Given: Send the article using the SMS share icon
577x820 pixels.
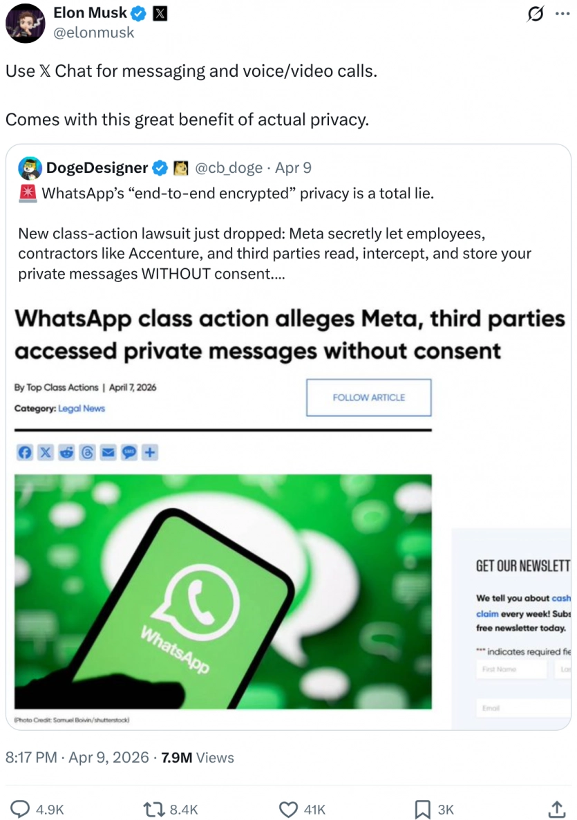Looking at the screenshot, I should tap(129, 452).
